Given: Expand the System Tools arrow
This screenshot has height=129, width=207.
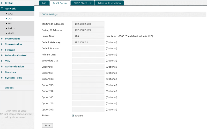Looking at the screenshot, I should pos(2,78).
